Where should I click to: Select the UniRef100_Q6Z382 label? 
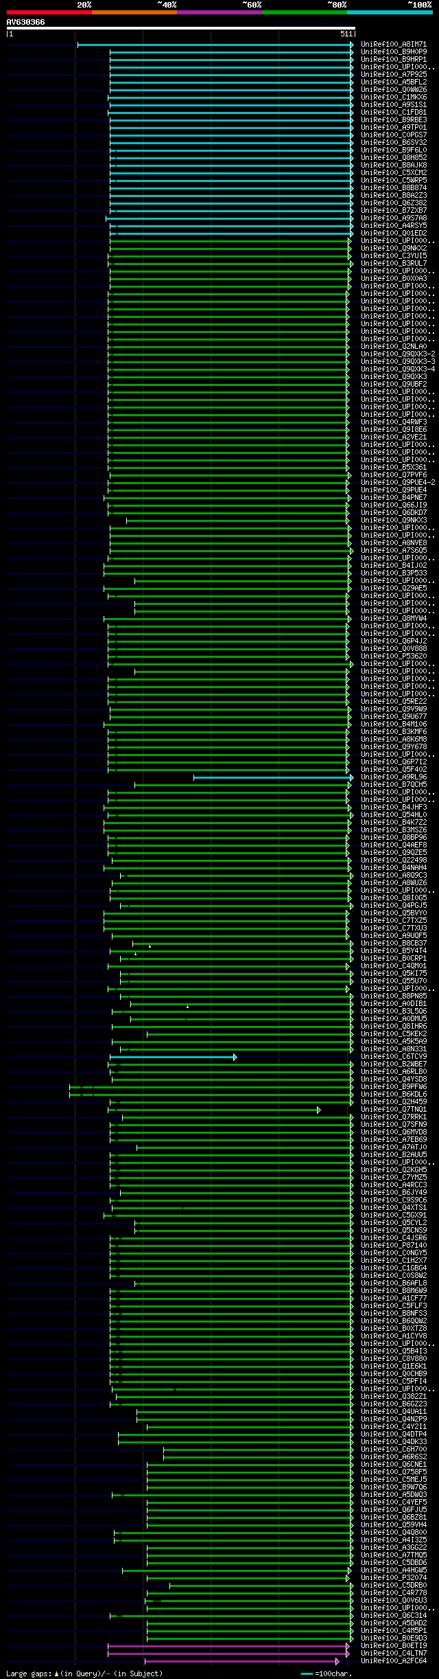point(394,203)
